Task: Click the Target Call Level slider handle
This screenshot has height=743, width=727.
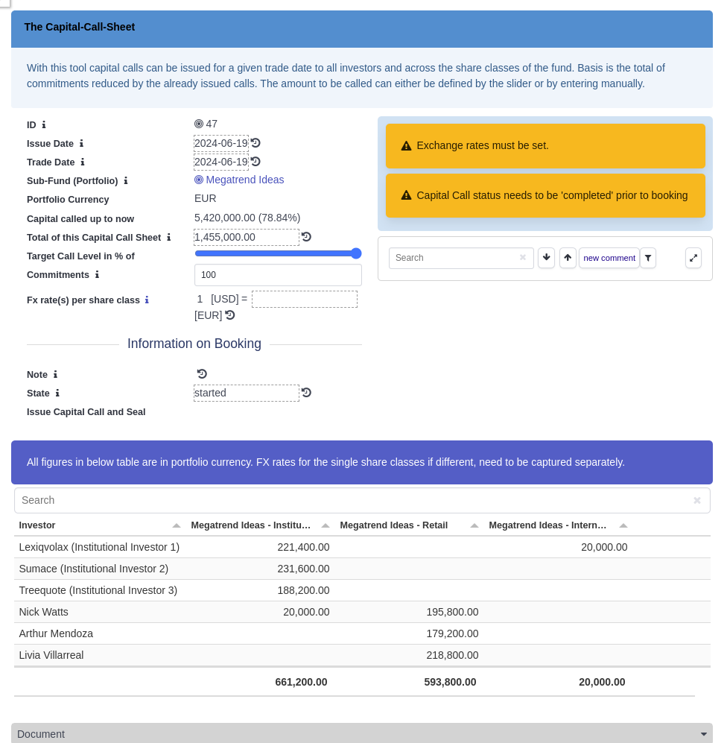Action: click(x=356, y=253)
